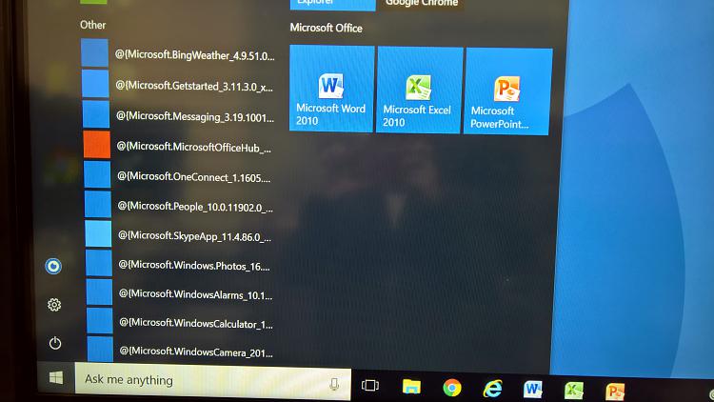Image resolution: width=714 pixels, height=402 pixels.
Task: Click the OneConnect app tile icon
Action: [97, 174]
